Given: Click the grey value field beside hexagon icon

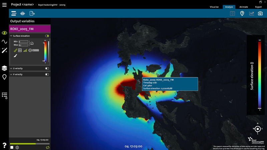Looking at the screenshot, I should 36,50.
